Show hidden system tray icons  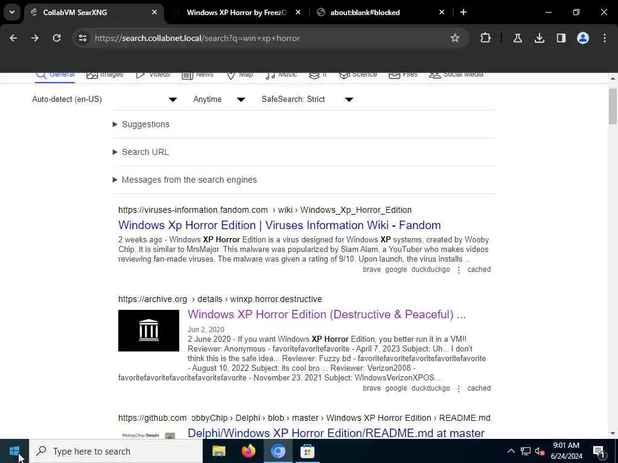[511, 451]
